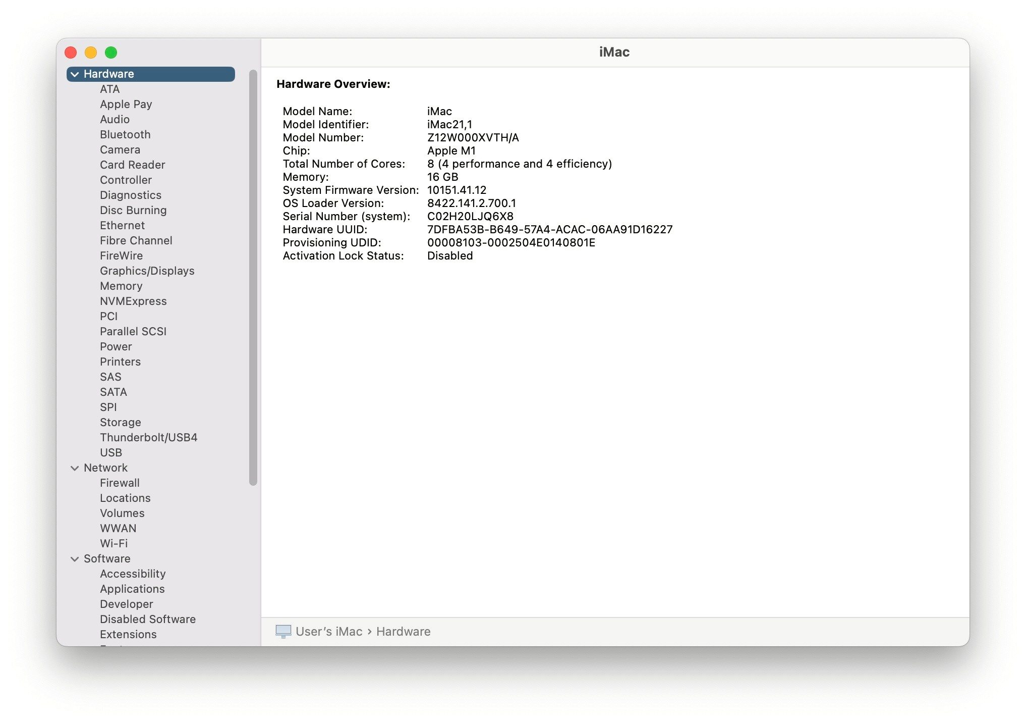Screen dimensions: 1026x721
Task: Open the Disabled Software list
Action: point(148,619)
